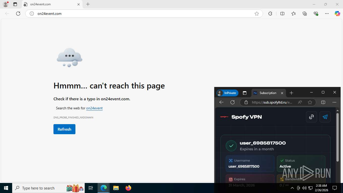Screen dimensions: 343x193
Task: Click the InPrivate badge
Action: [x=227, y=93]
